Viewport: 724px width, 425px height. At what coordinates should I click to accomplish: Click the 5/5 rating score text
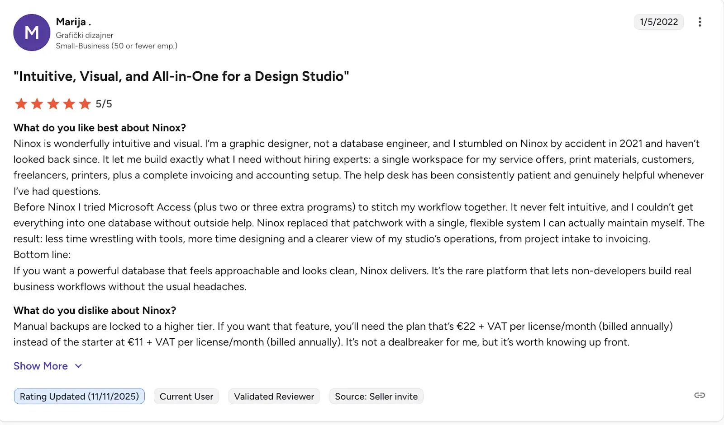[104, 104]
